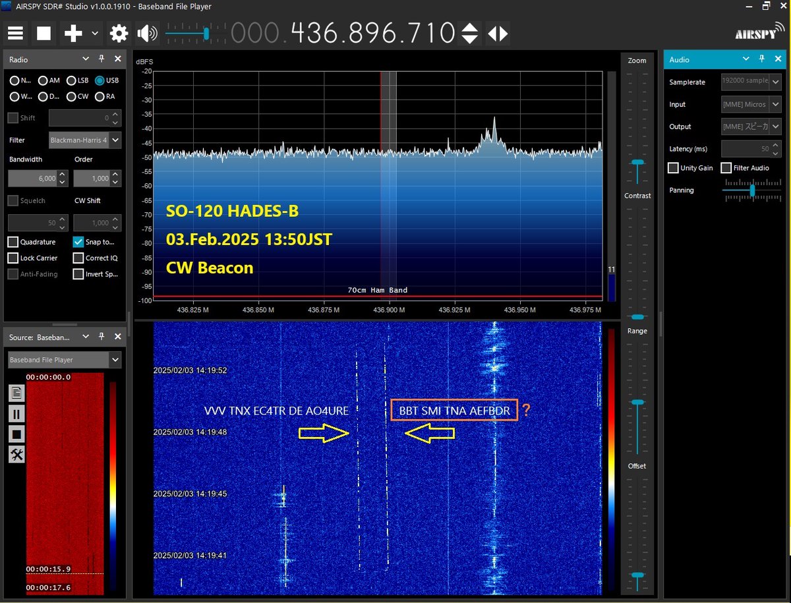Click the Hz digits 710 in frequency display
This screenshot has height=603, width=791.
pos(430,33)
